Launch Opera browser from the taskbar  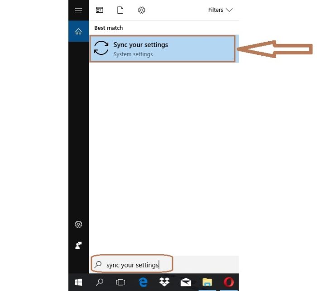(229, 282)
